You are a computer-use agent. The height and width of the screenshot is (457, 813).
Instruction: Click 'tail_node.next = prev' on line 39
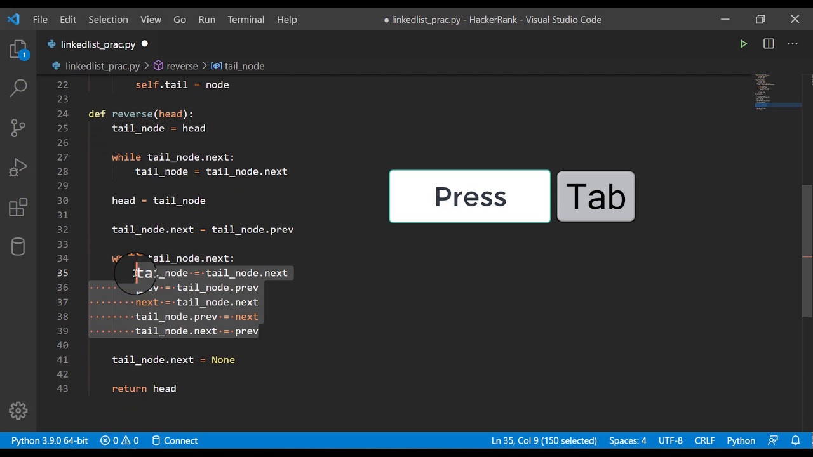(x=197, y=331)
